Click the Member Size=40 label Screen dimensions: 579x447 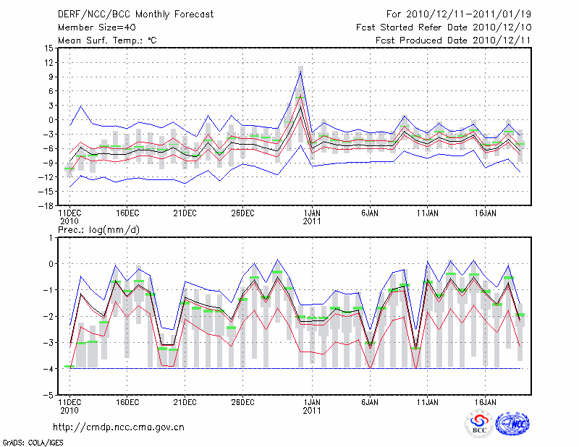(x=96, y=27)
